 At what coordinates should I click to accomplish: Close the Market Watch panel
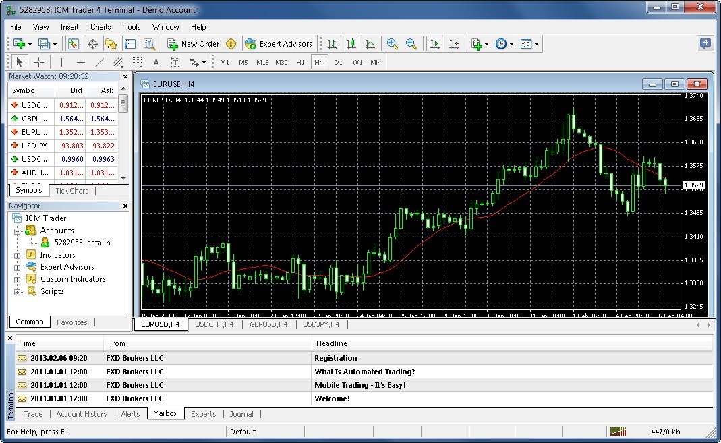click(125, 76)
